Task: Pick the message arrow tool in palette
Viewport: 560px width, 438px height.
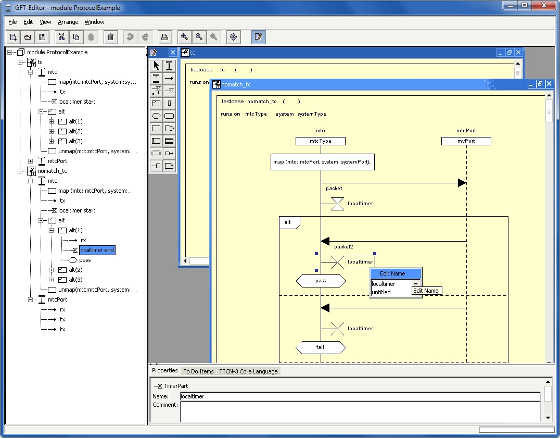Action: [169, 78]
